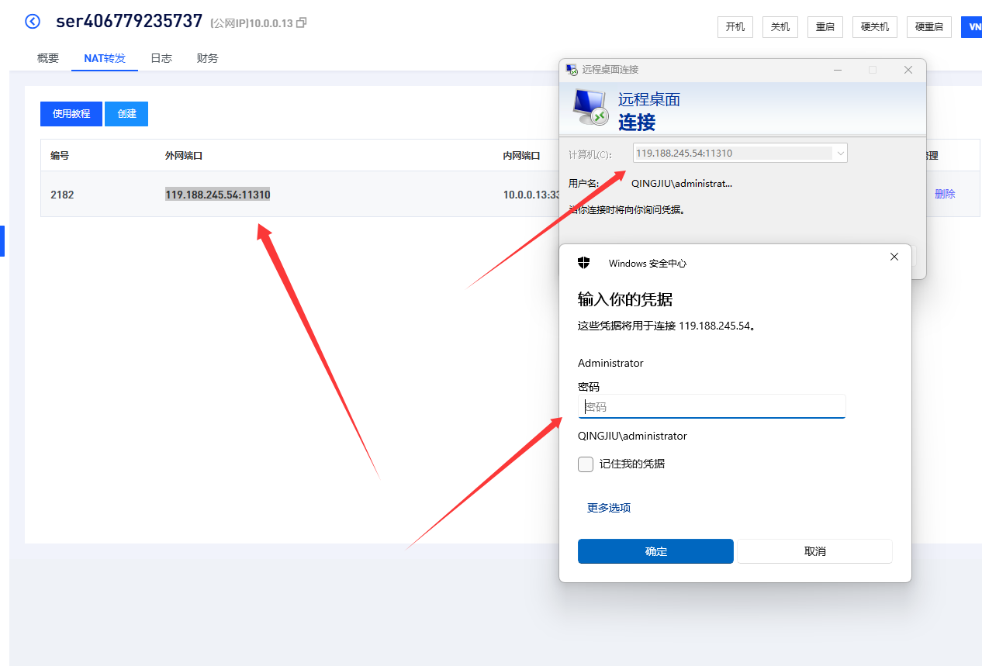Screen dimensions: 982x666
Task: Switch to the 概要 tab
Action: click(48, 58)
